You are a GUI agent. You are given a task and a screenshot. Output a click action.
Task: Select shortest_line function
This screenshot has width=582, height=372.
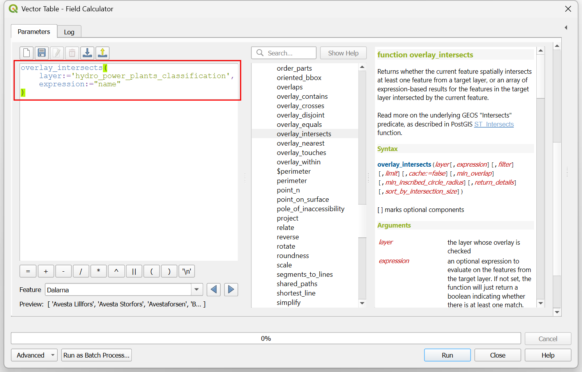click(296, 293)
